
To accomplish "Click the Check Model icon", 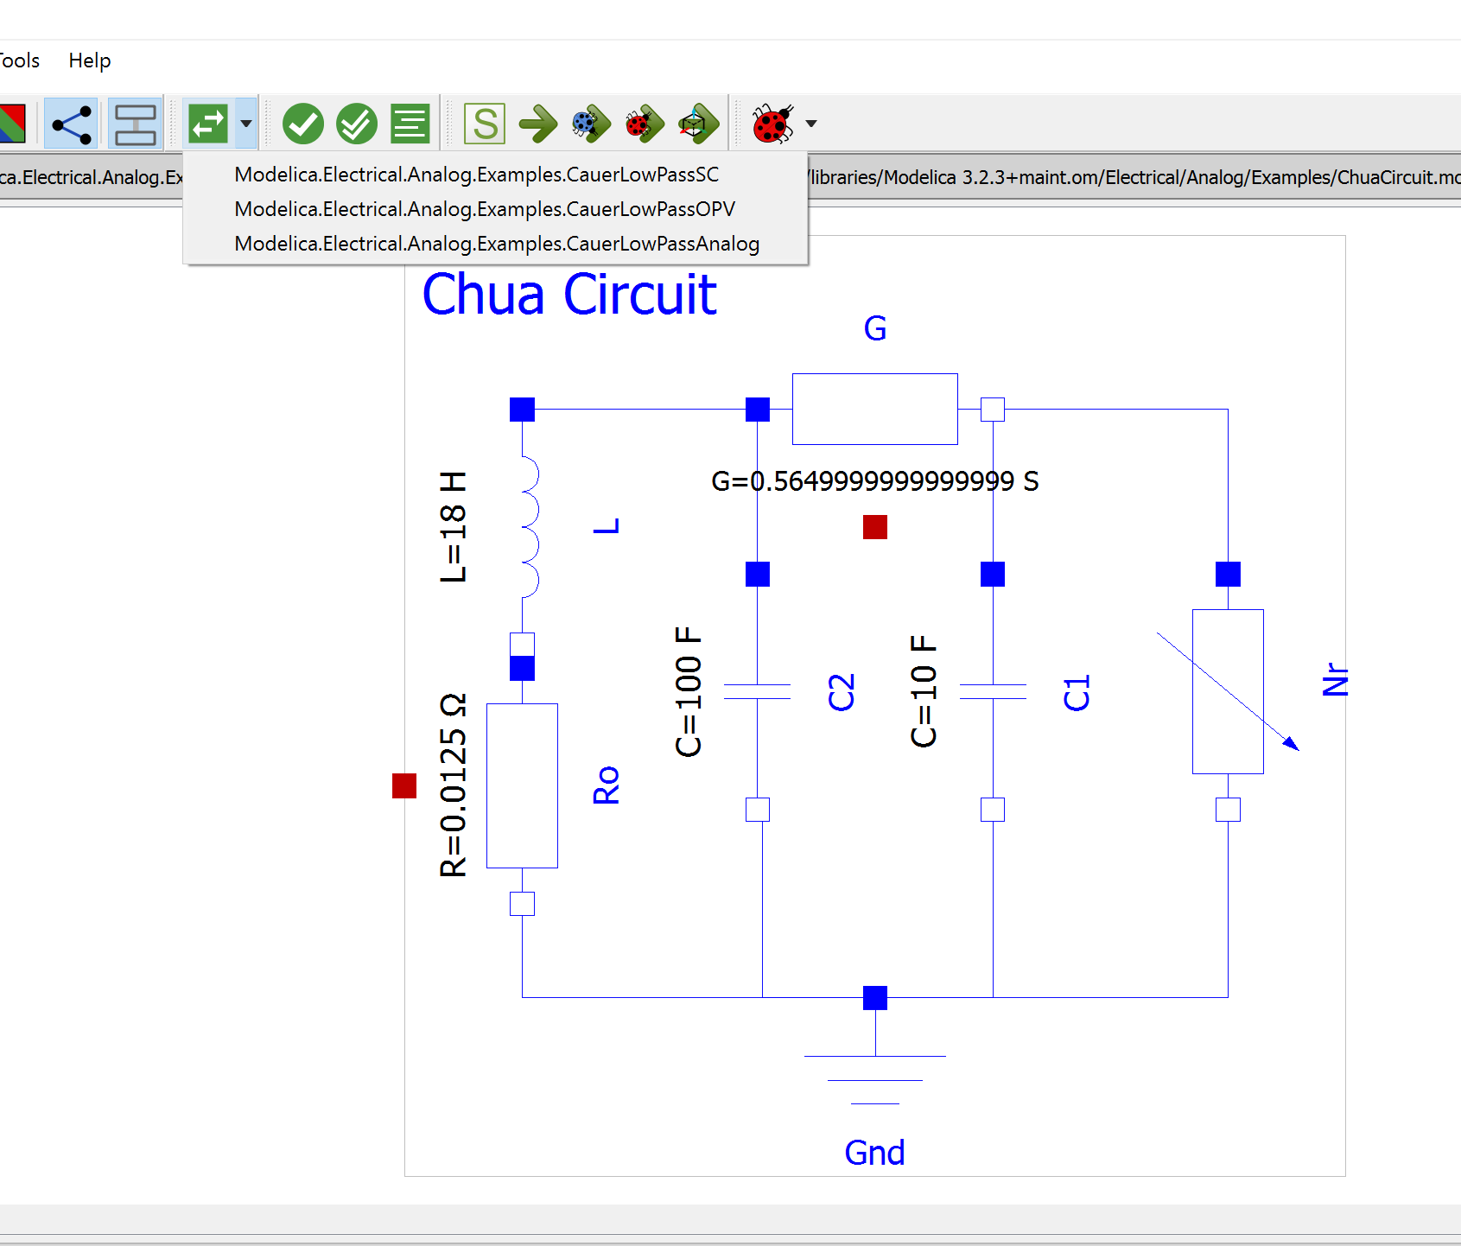I will click(303, 123).
